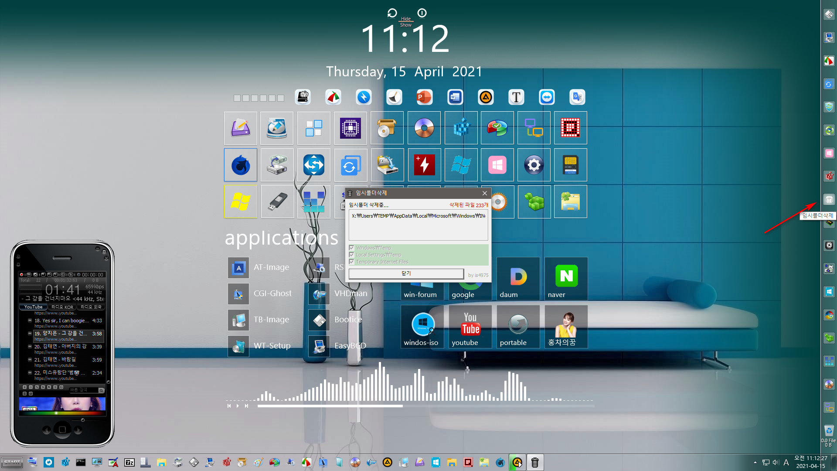Open the trash can icon on the taskbar
This screenshot has width=837, height=471.
[x=534, y=462]
